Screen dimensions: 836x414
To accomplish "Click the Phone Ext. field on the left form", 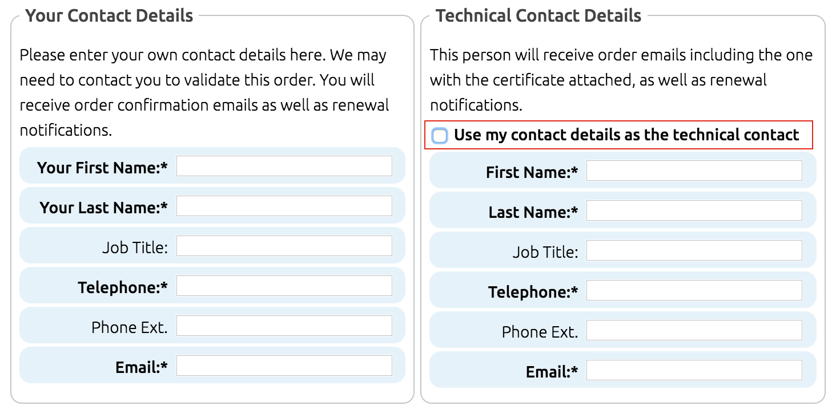I will pyautogui.click(x=284, y=326).
